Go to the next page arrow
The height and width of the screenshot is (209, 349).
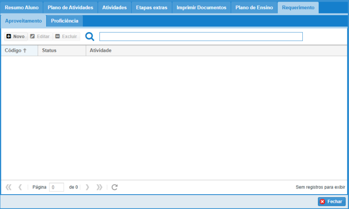pos(87,187)
